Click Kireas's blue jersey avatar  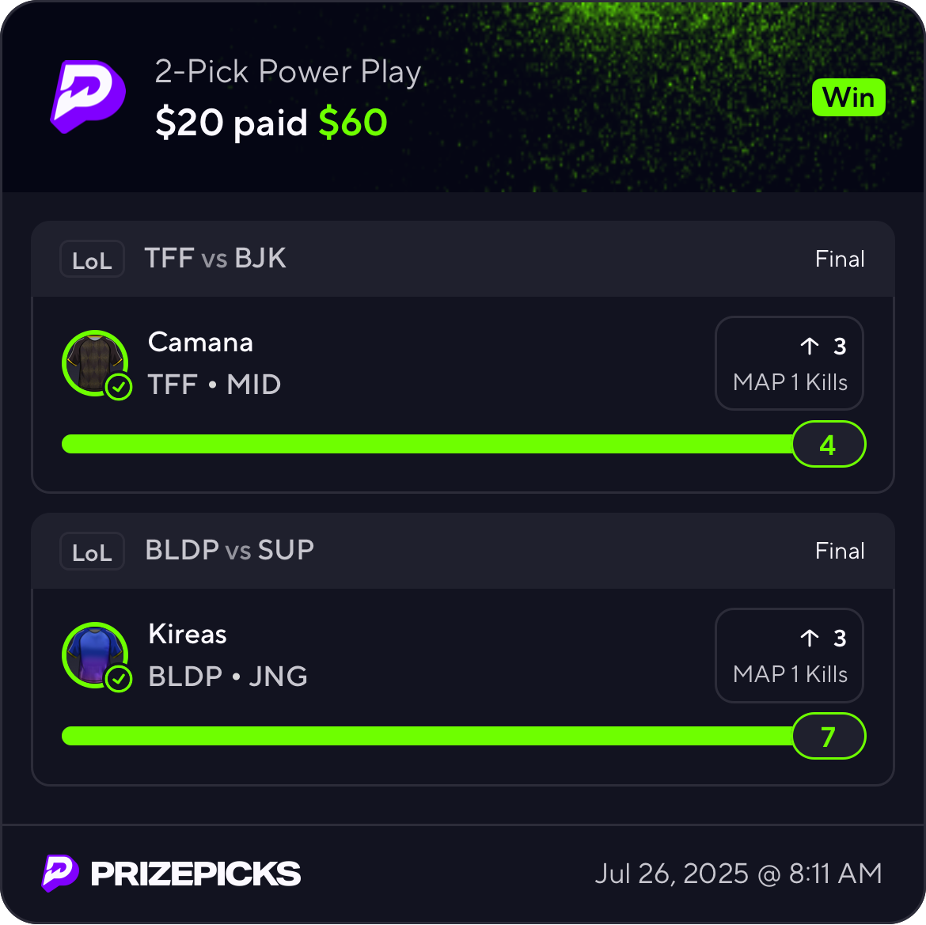pos(94,654)
